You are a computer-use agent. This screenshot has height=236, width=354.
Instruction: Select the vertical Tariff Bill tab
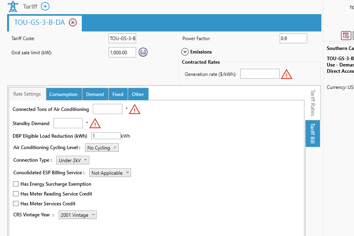click(312, 134)
